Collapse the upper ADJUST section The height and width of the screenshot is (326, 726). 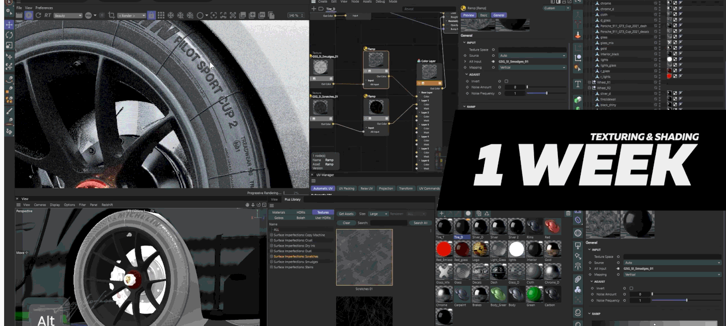pos(466,74)
